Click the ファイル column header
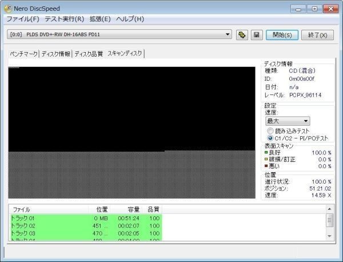343x262 pixels. pos(49,209)
